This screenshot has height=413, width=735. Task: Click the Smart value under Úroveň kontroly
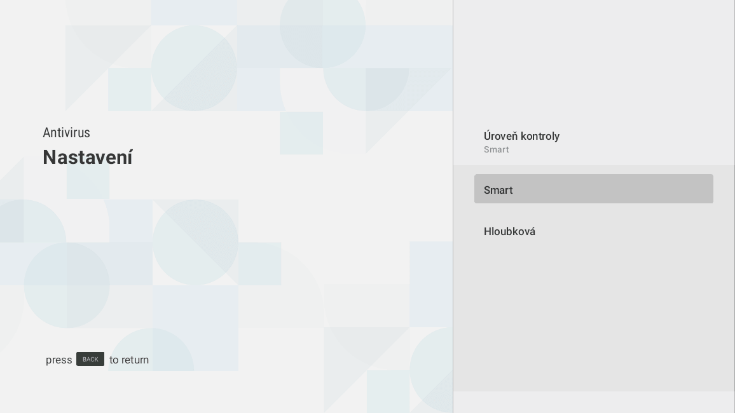click(496, 149)
